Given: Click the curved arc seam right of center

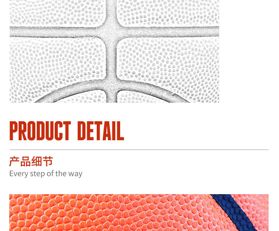Looking at the screenshot, I should point(153,91).
